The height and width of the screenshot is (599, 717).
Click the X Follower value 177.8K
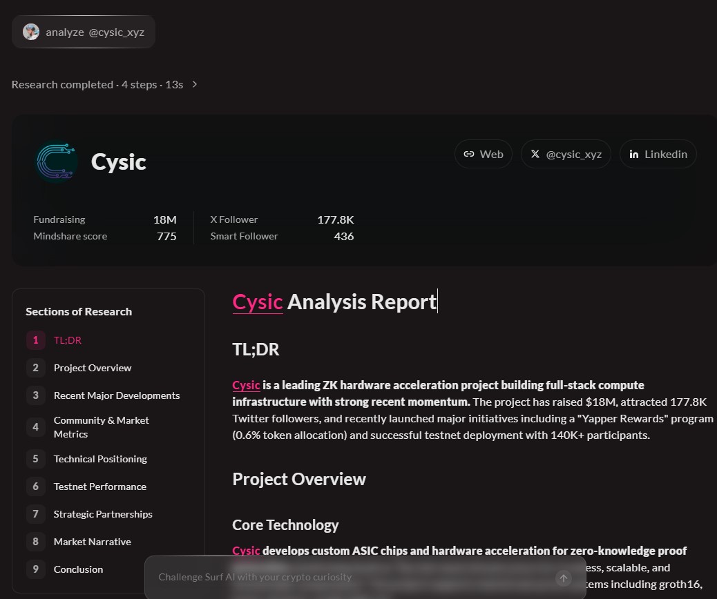click(336, 219)
